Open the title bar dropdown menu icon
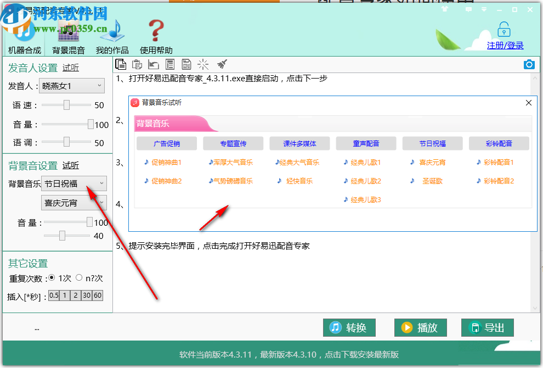This screenshot has width=543, height=368. click(484, 10)
